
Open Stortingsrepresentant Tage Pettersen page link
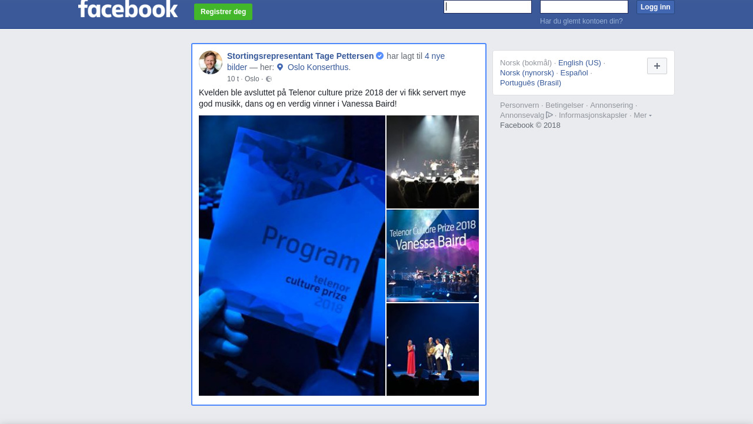[301, 56]
